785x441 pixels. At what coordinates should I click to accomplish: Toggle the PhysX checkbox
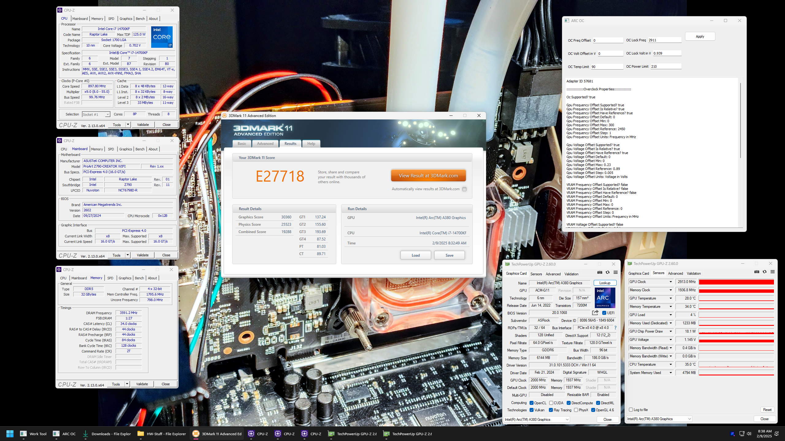[576, 410]
